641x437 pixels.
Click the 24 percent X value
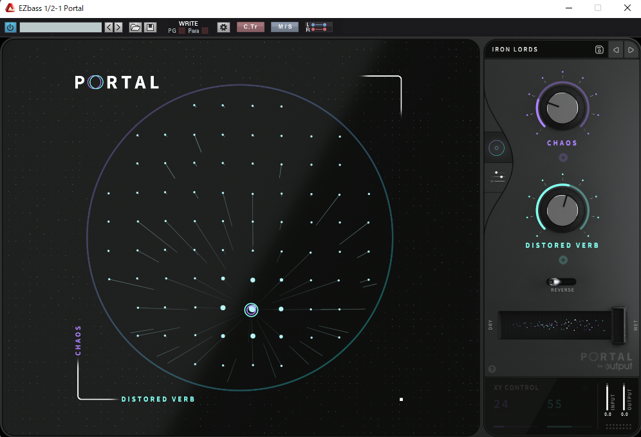tap(501, 404)
